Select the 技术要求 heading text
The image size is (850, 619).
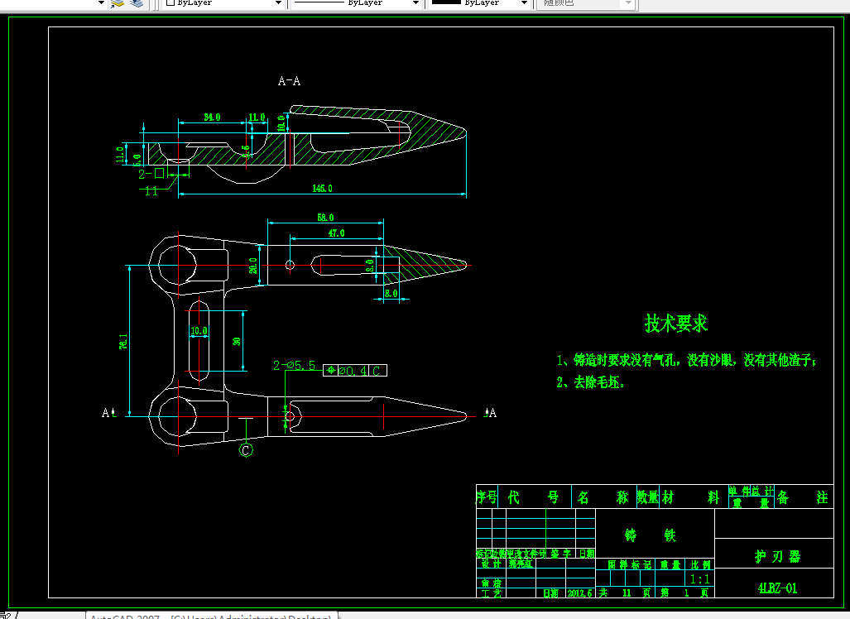tap(676, 324)
